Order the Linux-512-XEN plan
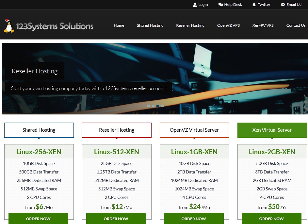Image resolution: width=308 pixels, height=224 pixels. pyautogui.click(x=116, y=218)
